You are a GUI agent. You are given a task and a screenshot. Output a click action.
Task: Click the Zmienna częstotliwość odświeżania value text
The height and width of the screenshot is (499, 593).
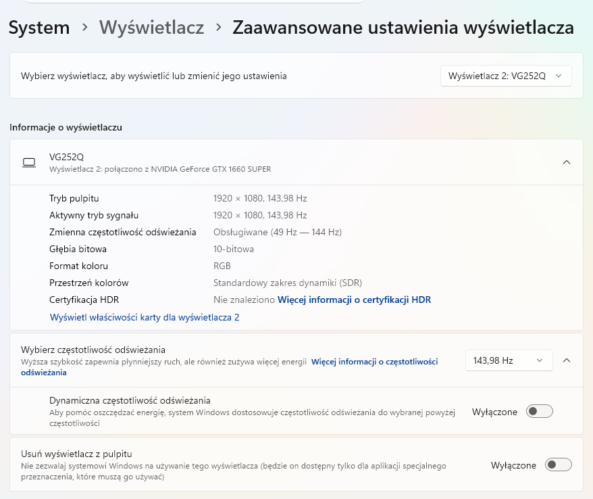tap(277, 232)
